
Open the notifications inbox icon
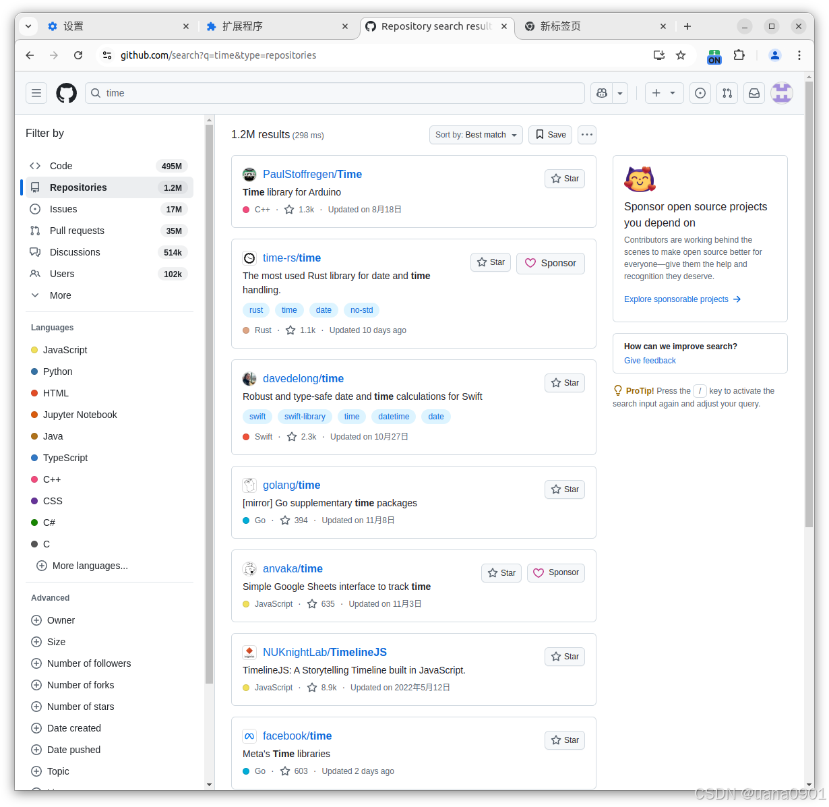pyautogui.click(x=754, y=93)
